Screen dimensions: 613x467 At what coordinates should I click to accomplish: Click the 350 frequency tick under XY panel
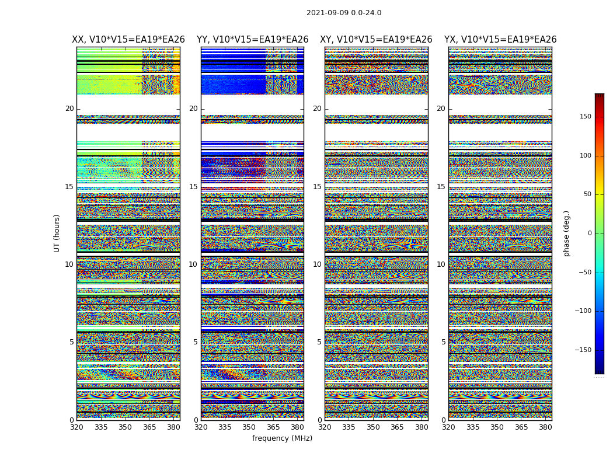tap(374, 427)
